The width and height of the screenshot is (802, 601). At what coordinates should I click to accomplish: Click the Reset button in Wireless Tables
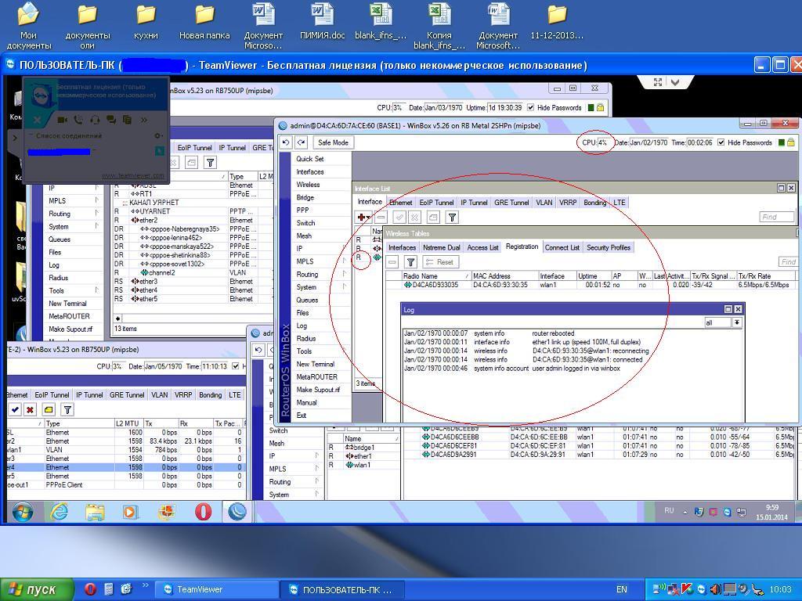click(x=440, y=262)
